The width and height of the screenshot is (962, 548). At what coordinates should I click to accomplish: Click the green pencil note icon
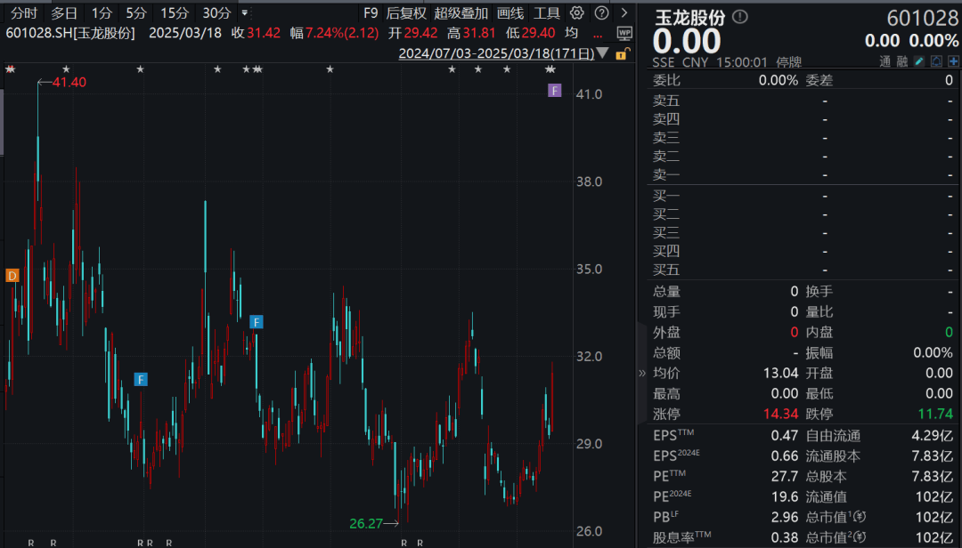(x=919, y=61)
